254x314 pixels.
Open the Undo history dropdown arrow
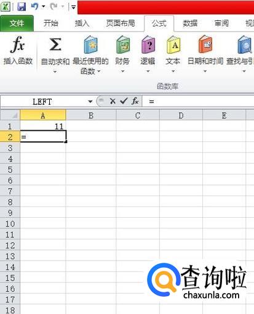click(44, 7)
